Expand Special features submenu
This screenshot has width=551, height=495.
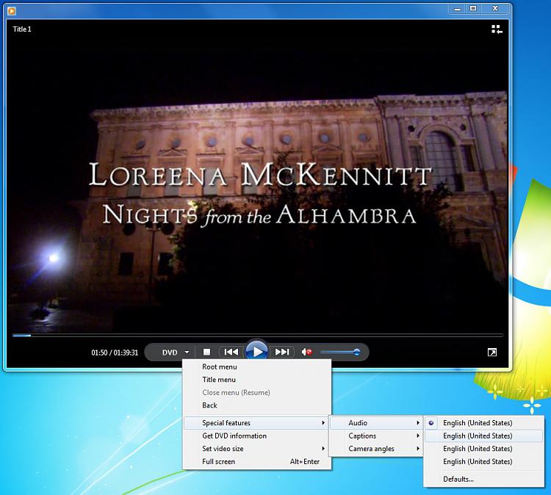point(257,422)
